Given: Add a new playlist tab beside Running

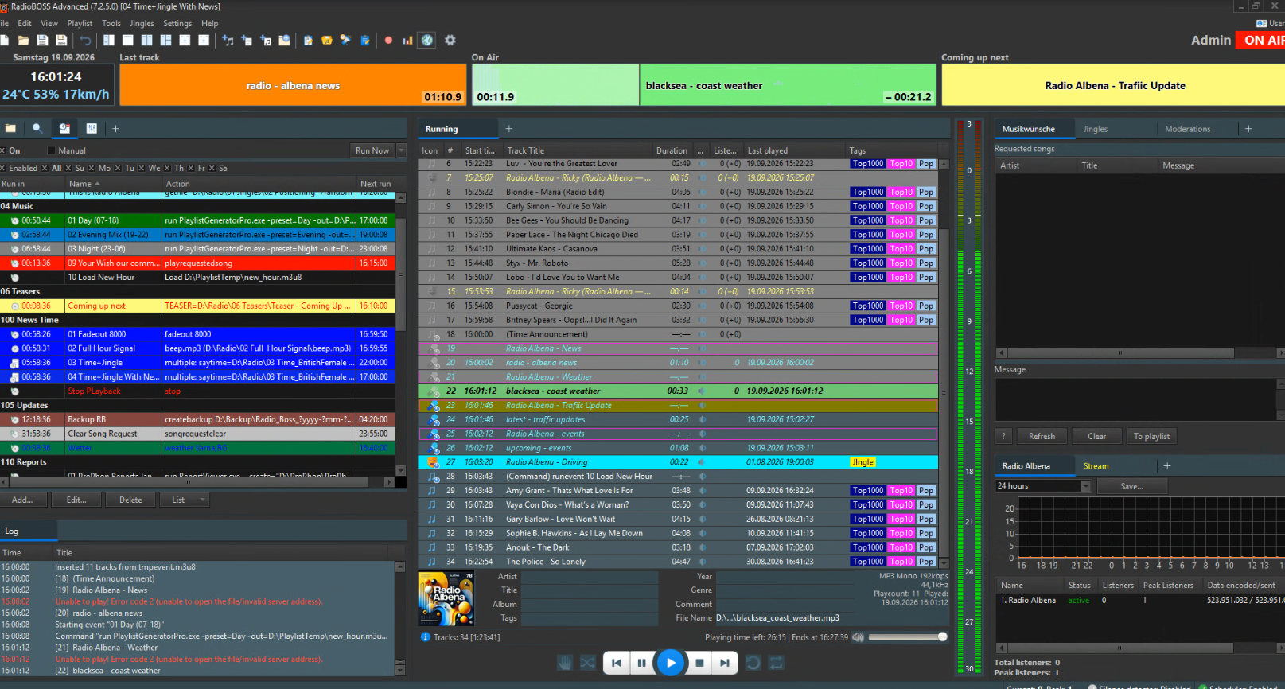Looking at the screenshot, I should click(509, 129).
